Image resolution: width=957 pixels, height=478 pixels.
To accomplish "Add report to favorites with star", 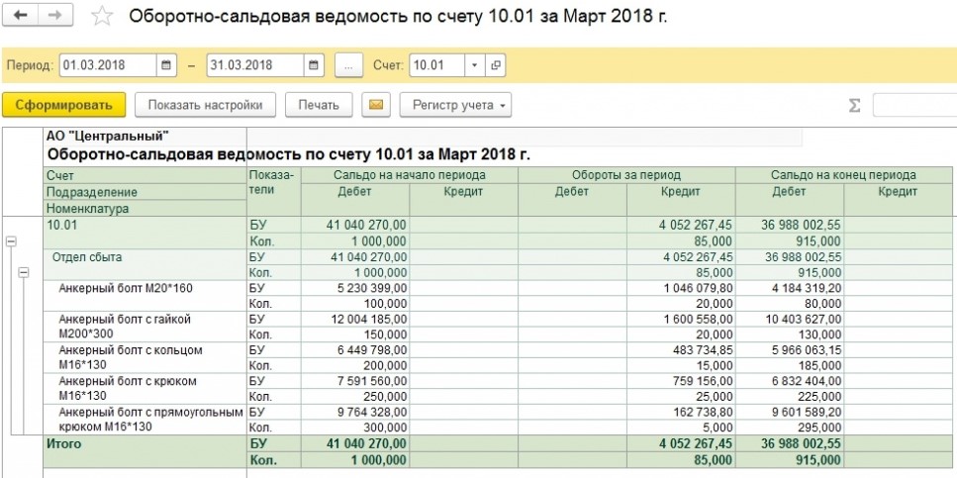I will pos(100,17).
